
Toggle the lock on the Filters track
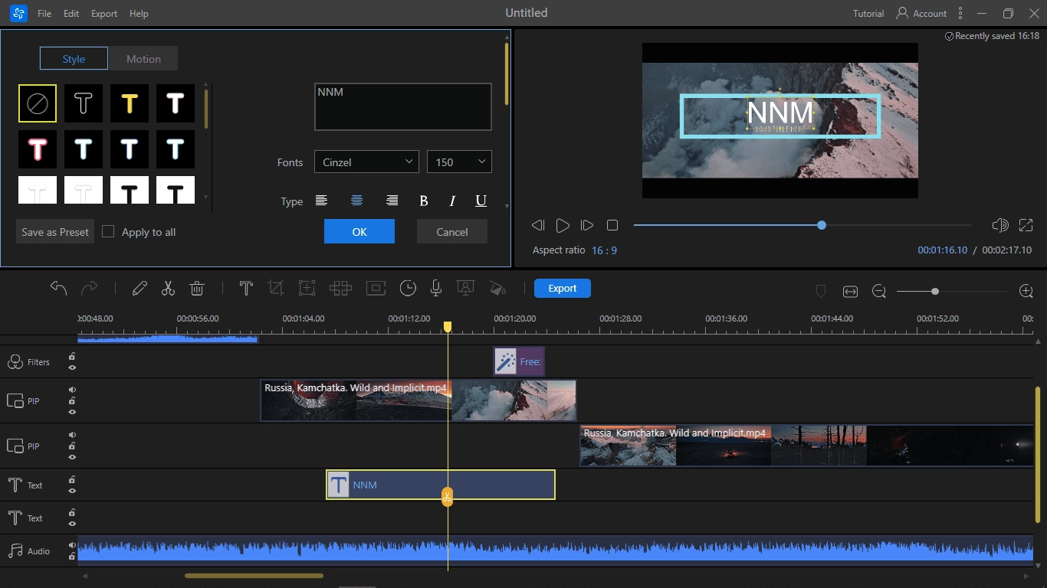coord(72,357)
